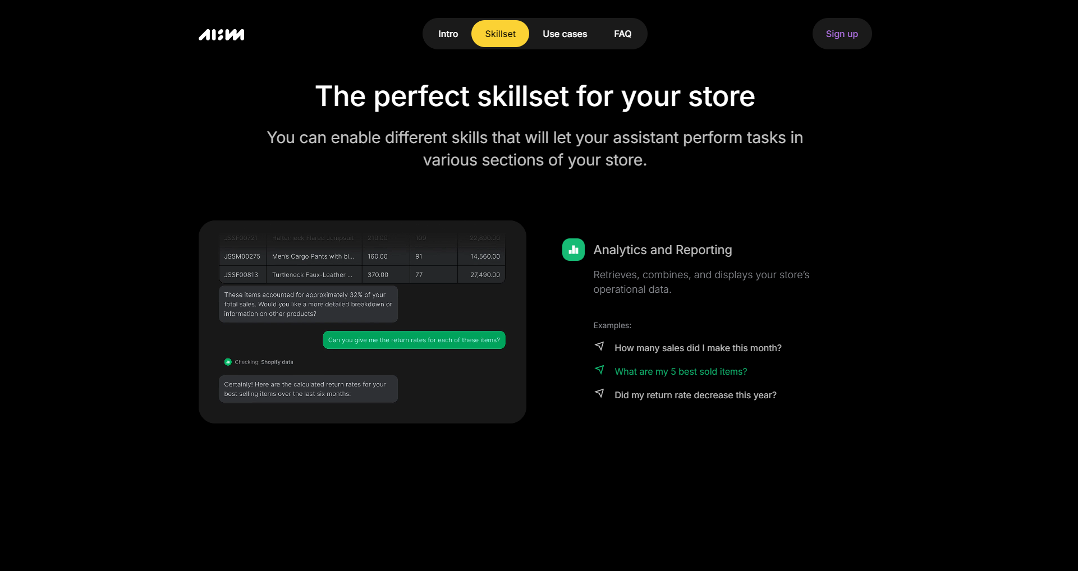The width and height of the screenshot is (1078, 571).
Task: Select example "How many sales did I make this month?"
Action: pos(698,348)
